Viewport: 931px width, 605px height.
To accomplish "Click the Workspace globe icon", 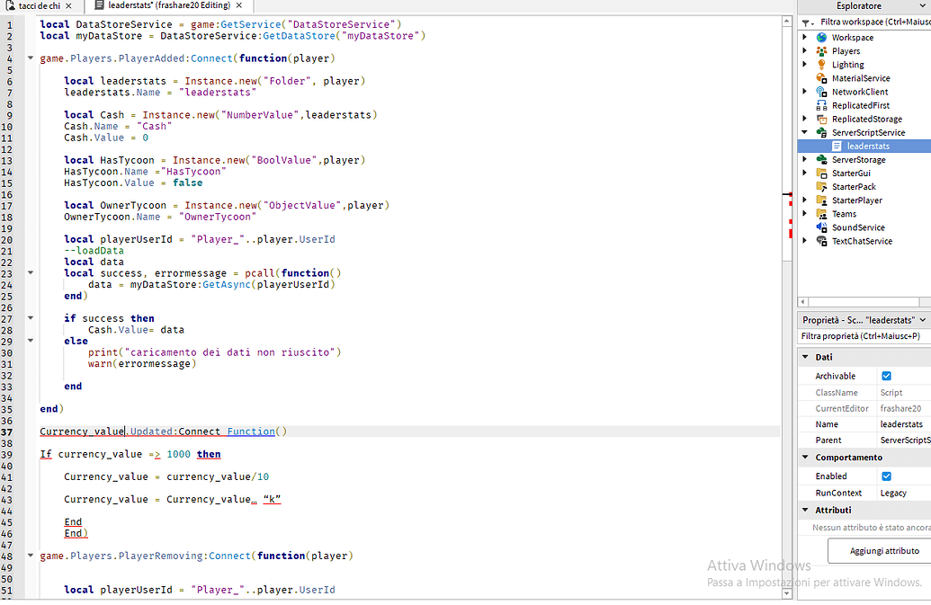I will pos(822,38).
